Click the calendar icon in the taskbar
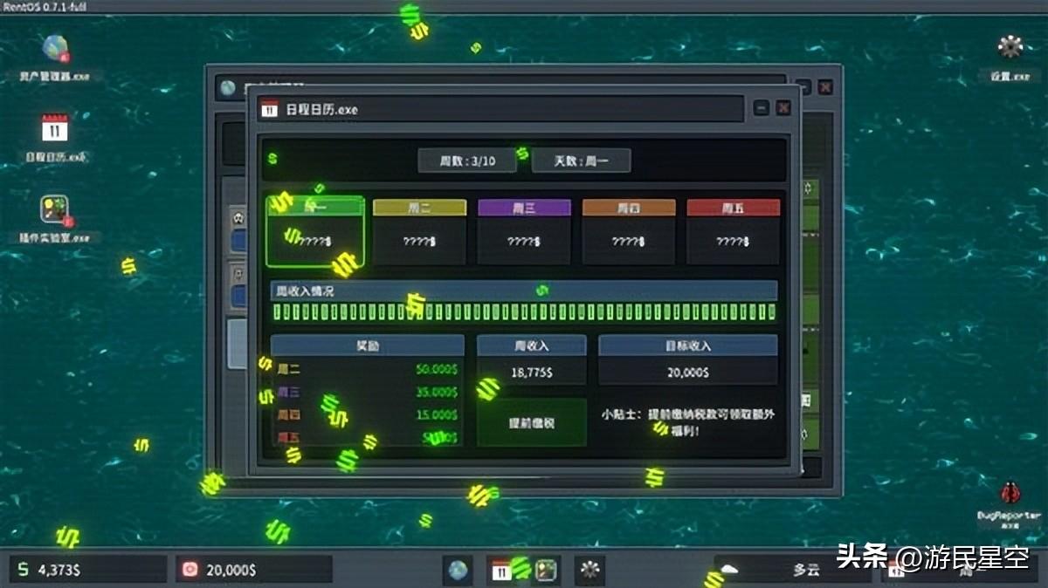The height and width of the screenshot is (588, 1048). [501, 570]
